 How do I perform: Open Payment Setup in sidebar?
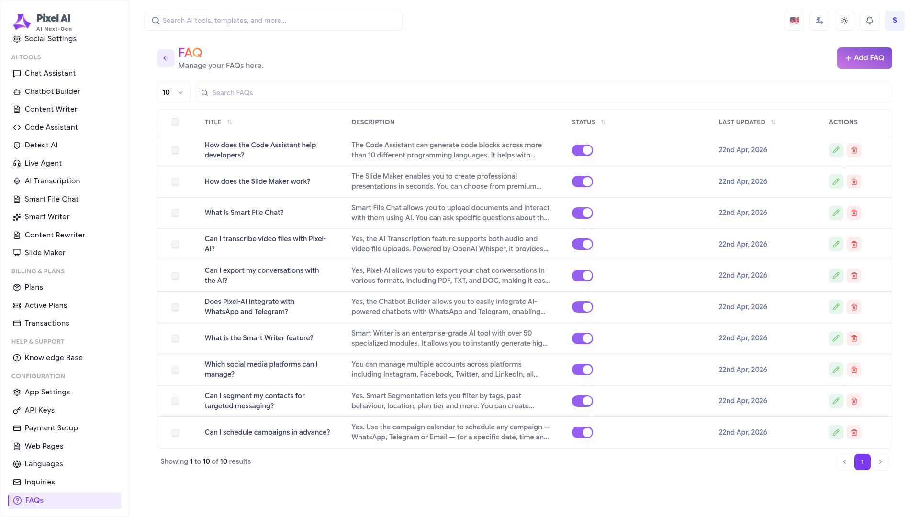tap(65, 428)
